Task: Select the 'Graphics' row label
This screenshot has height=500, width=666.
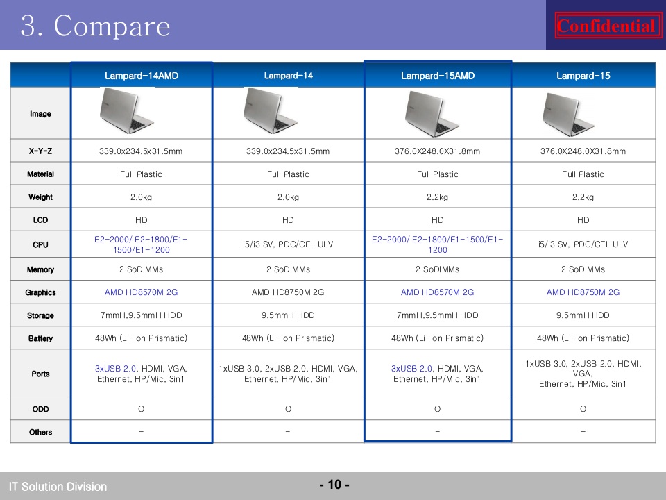Action: point(40,292)
